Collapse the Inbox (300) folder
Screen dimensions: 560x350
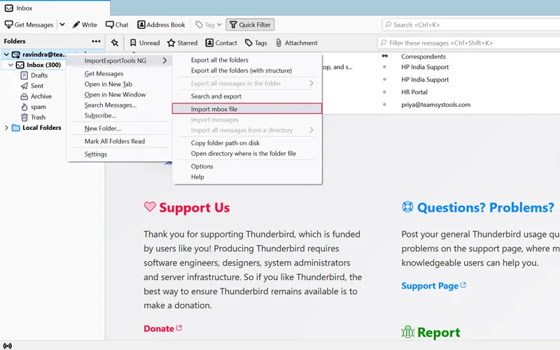click(10, 65)
